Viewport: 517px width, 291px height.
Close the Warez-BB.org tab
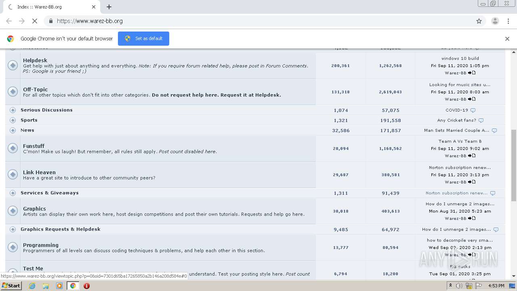coord(94,7)
